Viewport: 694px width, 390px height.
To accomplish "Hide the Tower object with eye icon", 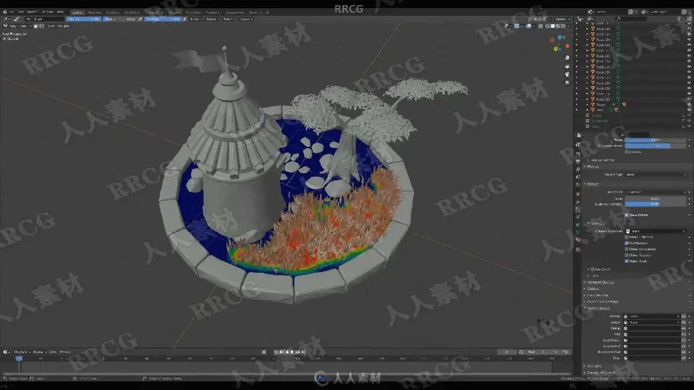I will (689, 105).
